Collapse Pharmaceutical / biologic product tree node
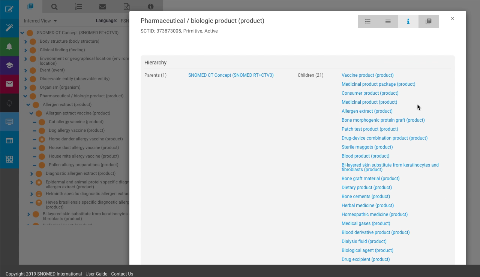This screenshot has height=277, width=480. click(25, 96)
